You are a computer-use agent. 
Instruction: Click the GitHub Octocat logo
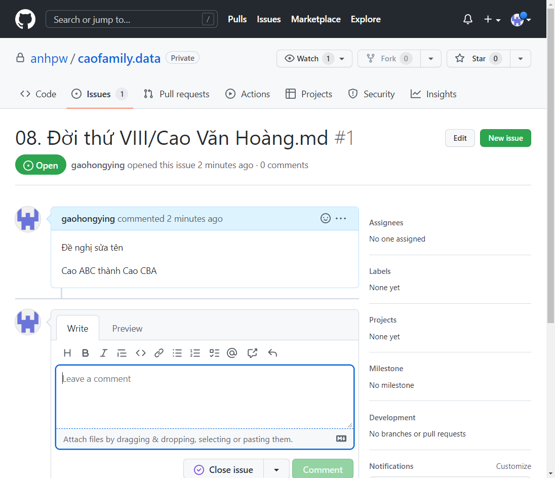pyautogui.click(x=25, y=19)
